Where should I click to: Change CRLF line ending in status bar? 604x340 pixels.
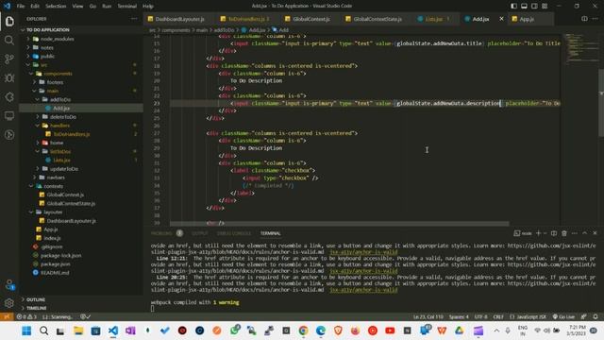coord(498,316)
